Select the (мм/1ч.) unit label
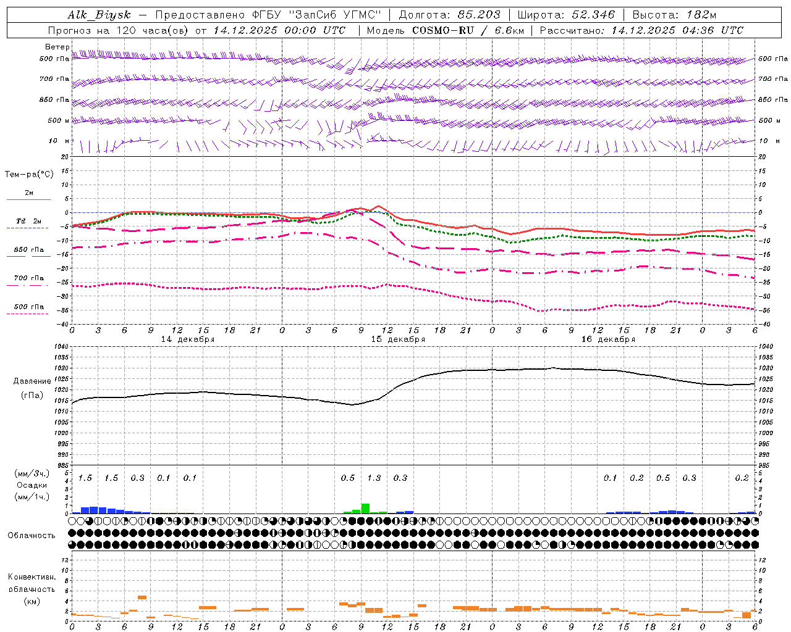Image resolution: width=791 pixels, height=632 pixels. coord(32,497)
